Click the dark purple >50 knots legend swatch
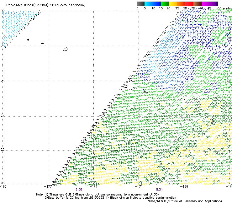Image resolution: width=232 pixels, height=203 pixels. pyautogui.click(x=217, y=4)
